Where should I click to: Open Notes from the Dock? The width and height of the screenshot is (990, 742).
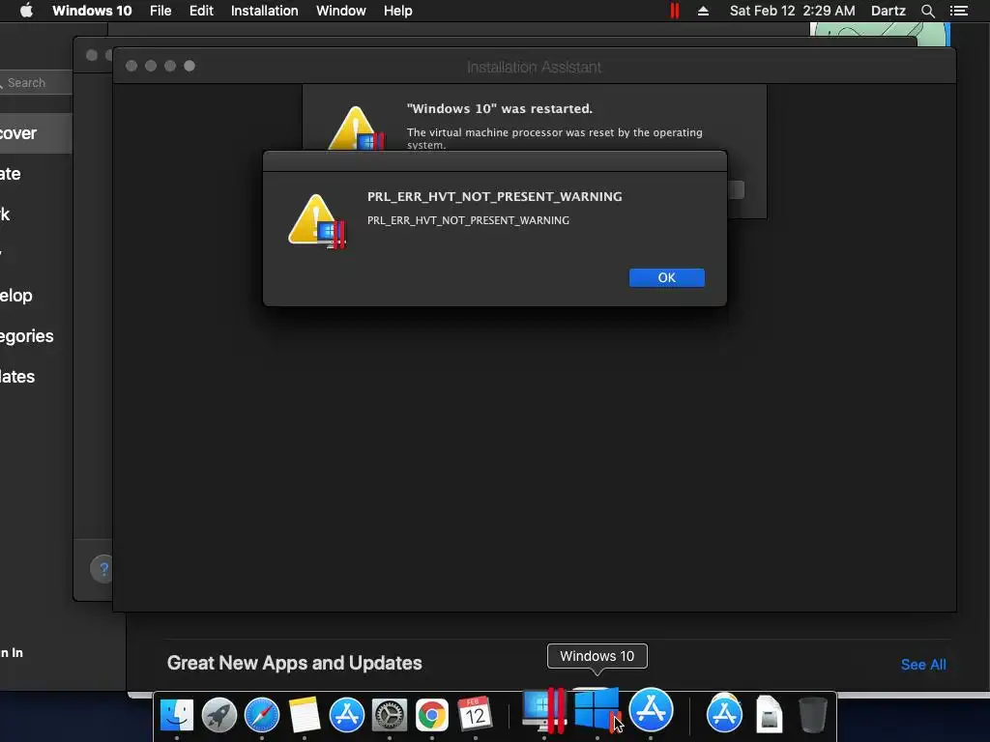(305, 715)
